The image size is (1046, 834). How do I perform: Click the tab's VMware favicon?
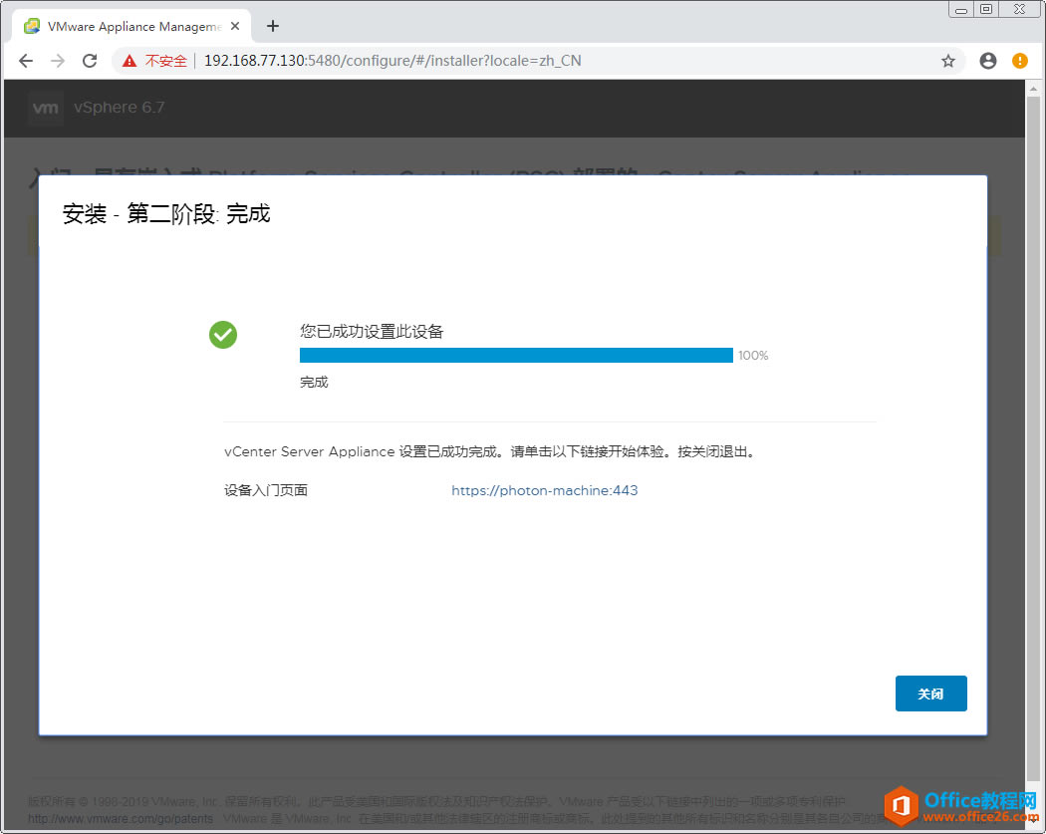pyautogui.click(x=31, y=26)
